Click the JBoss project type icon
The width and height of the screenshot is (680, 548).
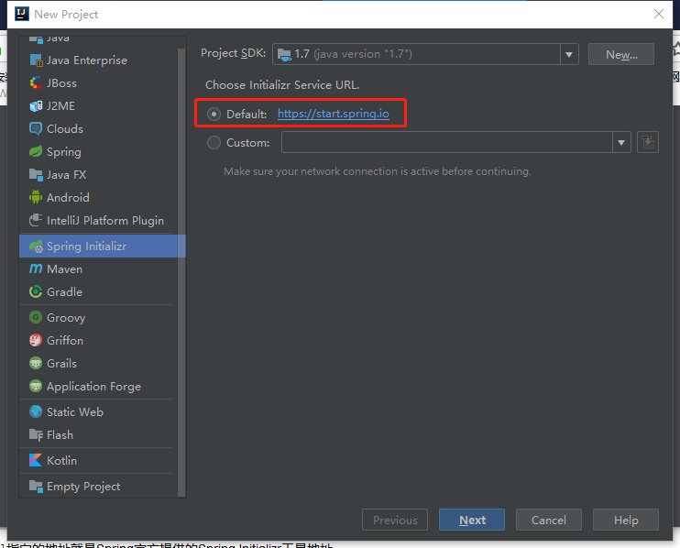click(x=36, y=82)
